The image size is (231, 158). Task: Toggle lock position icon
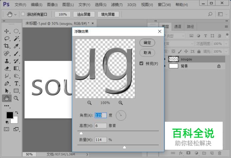click(x=186, y=52)
